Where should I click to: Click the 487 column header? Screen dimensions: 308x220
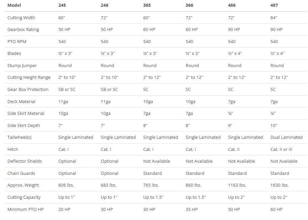274,5
